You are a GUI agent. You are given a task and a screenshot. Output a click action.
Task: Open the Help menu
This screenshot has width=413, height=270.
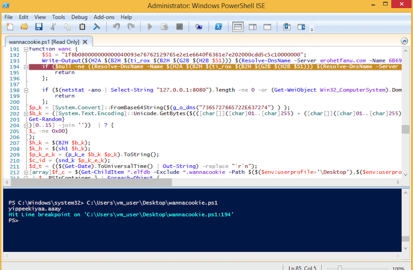coord(126,17)
